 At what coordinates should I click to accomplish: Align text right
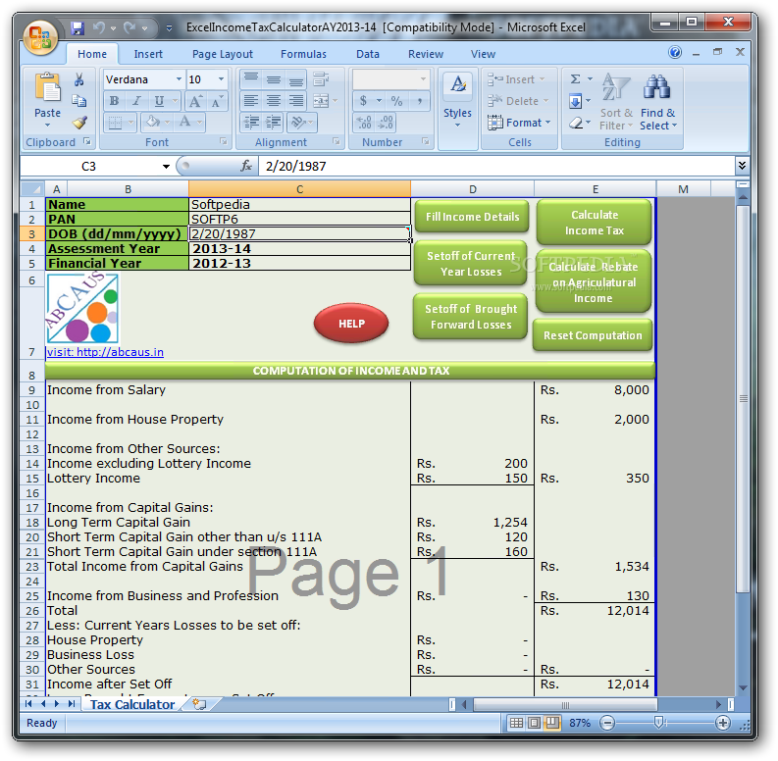(x=296, y=101)
